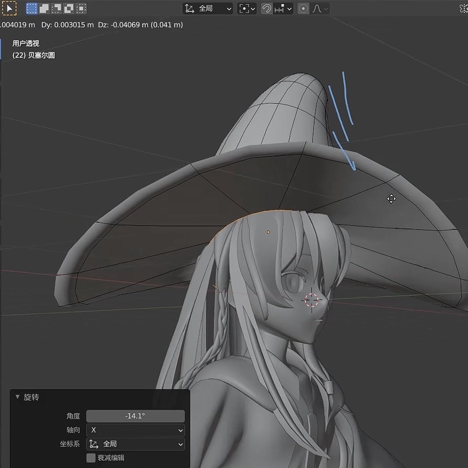Choose 'set new selection' mode icon
The width and height of the screenshot is (468, 468).
[x=31, y=8]
